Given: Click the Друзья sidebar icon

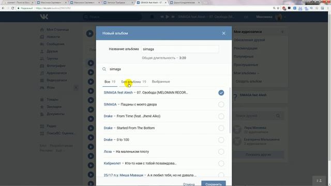Looking at the screenshot, I should tap(42, 52).
